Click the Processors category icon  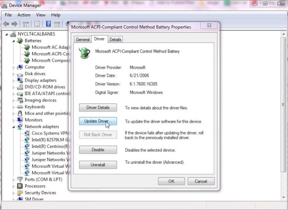[x=20, y=186]
